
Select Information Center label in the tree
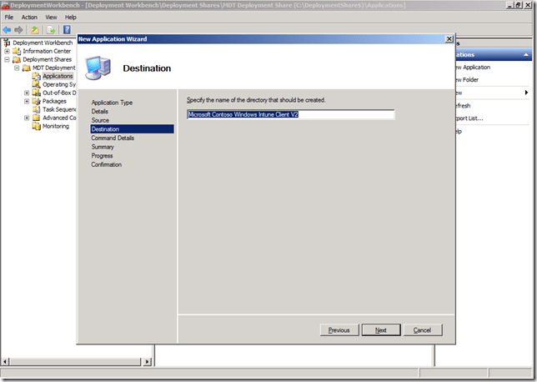(47, 51)
